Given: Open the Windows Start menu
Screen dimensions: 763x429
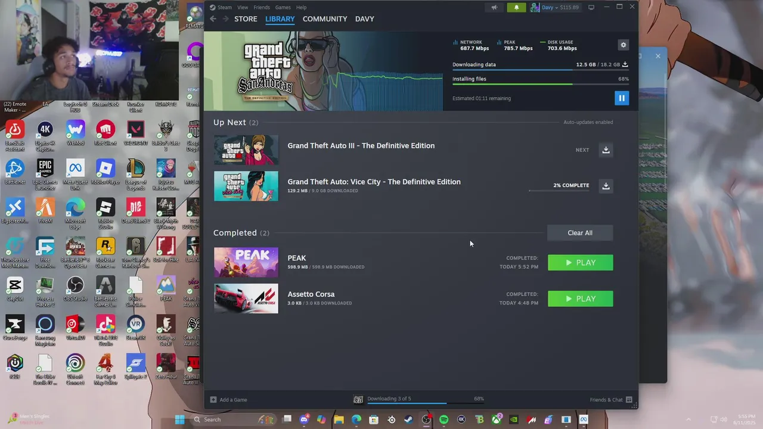Looking at the screenshot, I should (x=179, y=419).
